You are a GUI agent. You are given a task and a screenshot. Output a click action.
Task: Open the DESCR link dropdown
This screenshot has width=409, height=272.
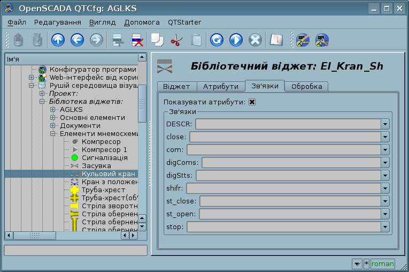click(x=385, y=124)
